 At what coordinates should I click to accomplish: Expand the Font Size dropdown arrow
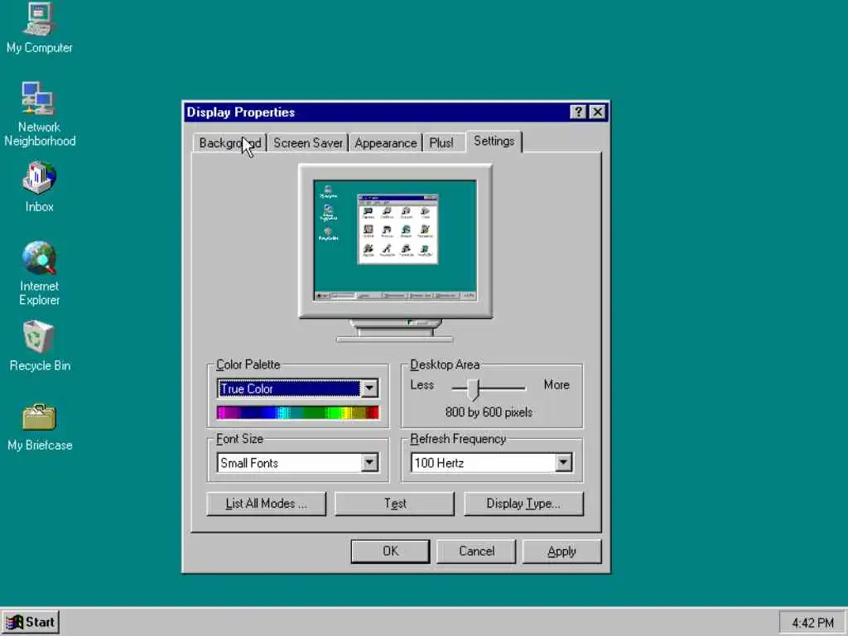point(369,462)
